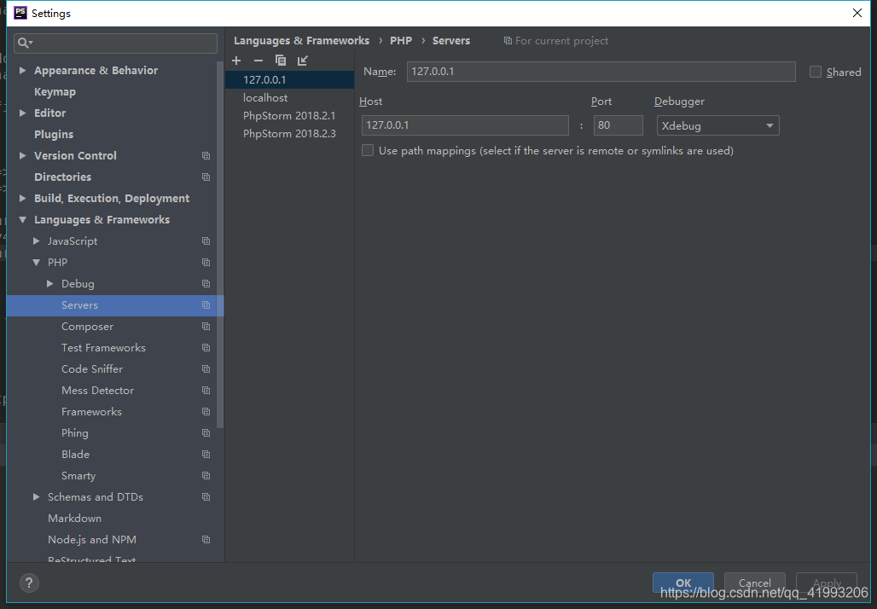This screenshot has width=877, height=609.
Task: Select Code Sniffer in the settings tree
Action: pos(92,369)
